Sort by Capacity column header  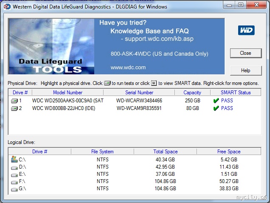click(x=192, y=93)
